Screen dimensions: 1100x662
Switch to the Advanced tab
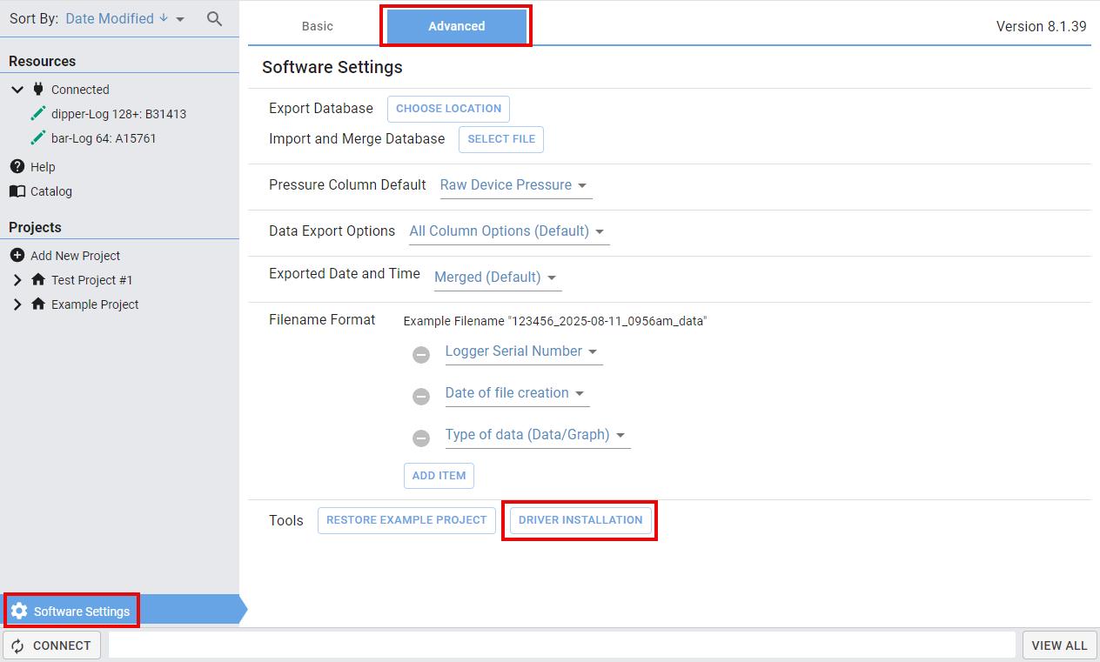pos(456,26)
